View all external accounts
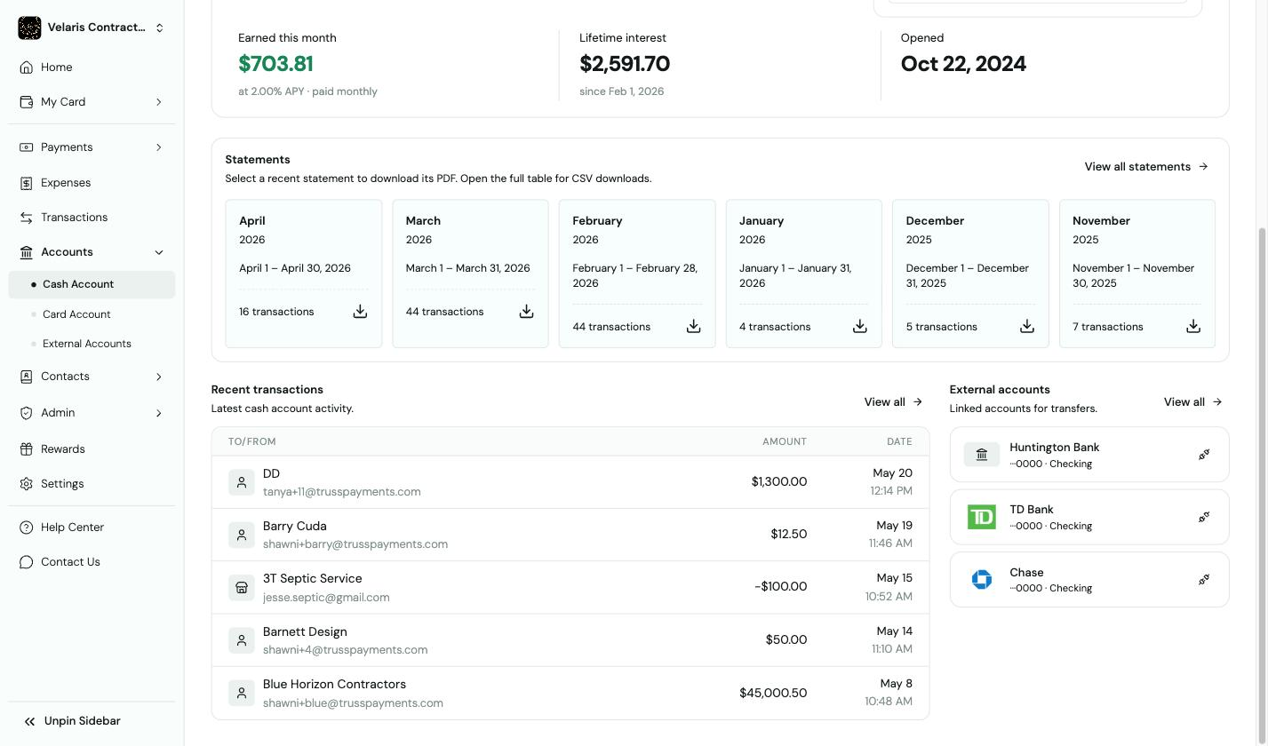Screen dimensions: 1268x746 (1193, 402)
